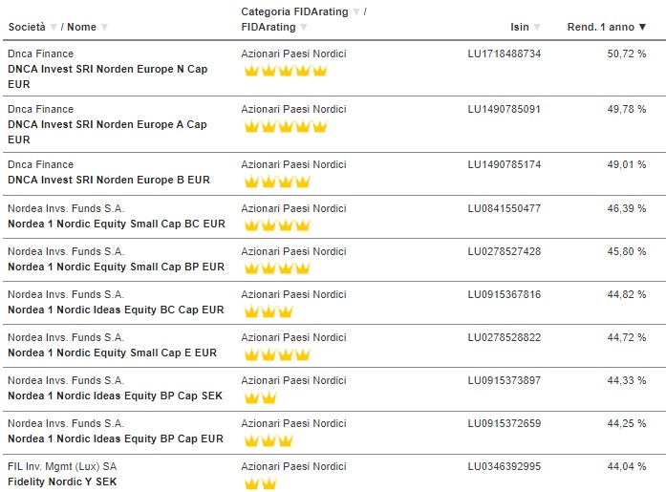Click crown rating of Nordic Equity Small Cap BP
The height and width of the screenshot is (492, 666).
[x=277, y=268]
